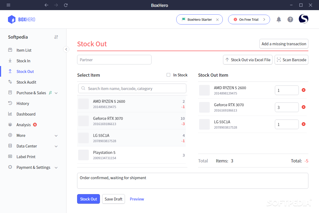Select LG 55C1A in item list

click(x=132, y=138)
